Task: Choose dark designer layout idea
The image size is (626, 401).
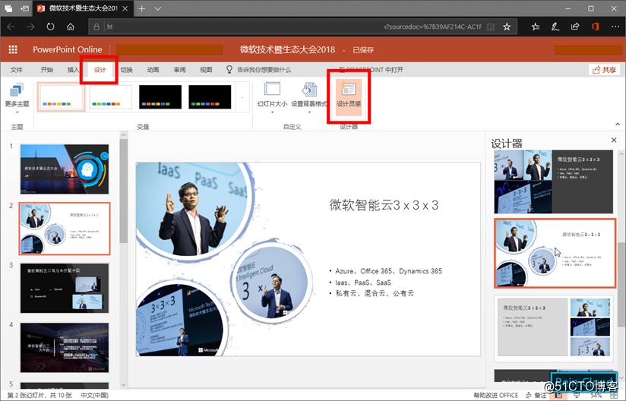Action: point(553,182)
